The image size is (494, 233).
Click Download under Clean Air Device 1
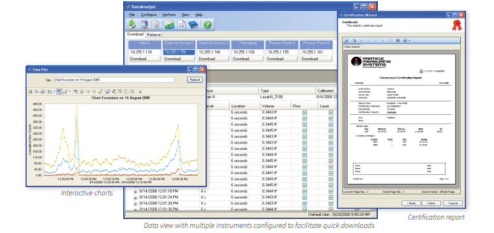click(x=179, y=59)
